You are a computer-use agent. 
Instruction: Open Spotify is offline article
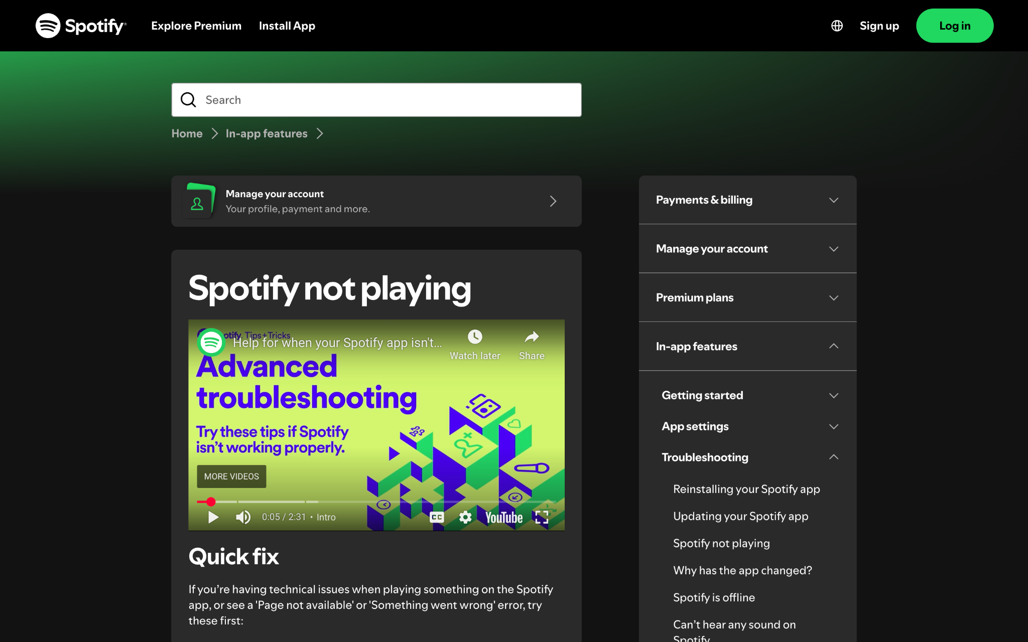pyautogui.click(x=714, y=597)
